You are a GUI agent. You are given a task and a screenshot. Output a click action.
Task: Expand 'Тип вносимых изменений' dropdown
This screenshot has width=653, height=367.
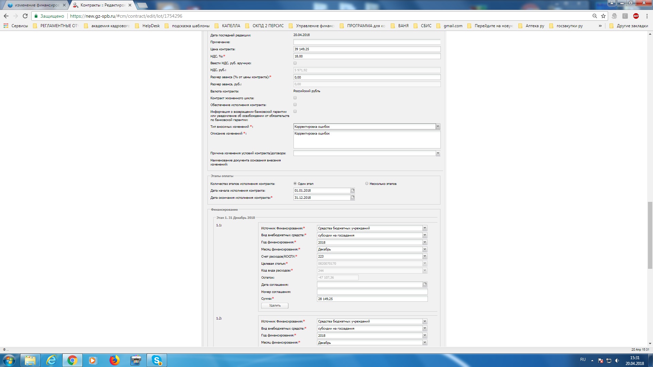click(x=438, y=126)
